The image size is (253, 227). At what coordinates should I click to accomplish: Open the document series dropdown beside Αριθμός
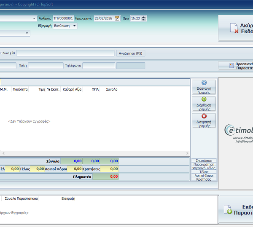pos(34,19)
